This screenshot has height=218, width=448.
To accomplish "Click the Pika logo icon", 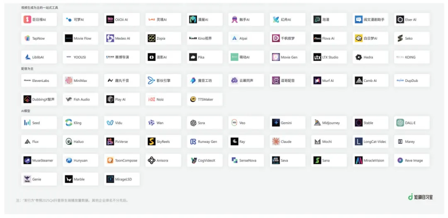I will click(x=193, y=57).
